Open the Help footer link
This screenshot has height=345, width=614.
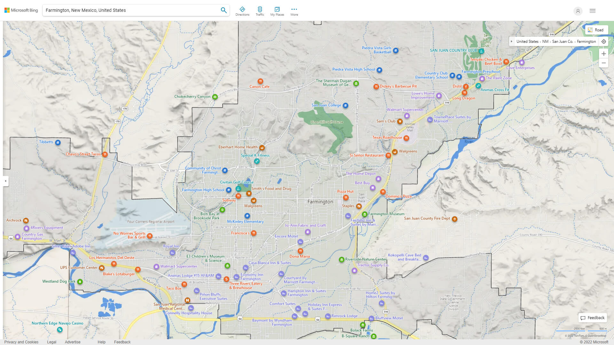tap(101, 342)
